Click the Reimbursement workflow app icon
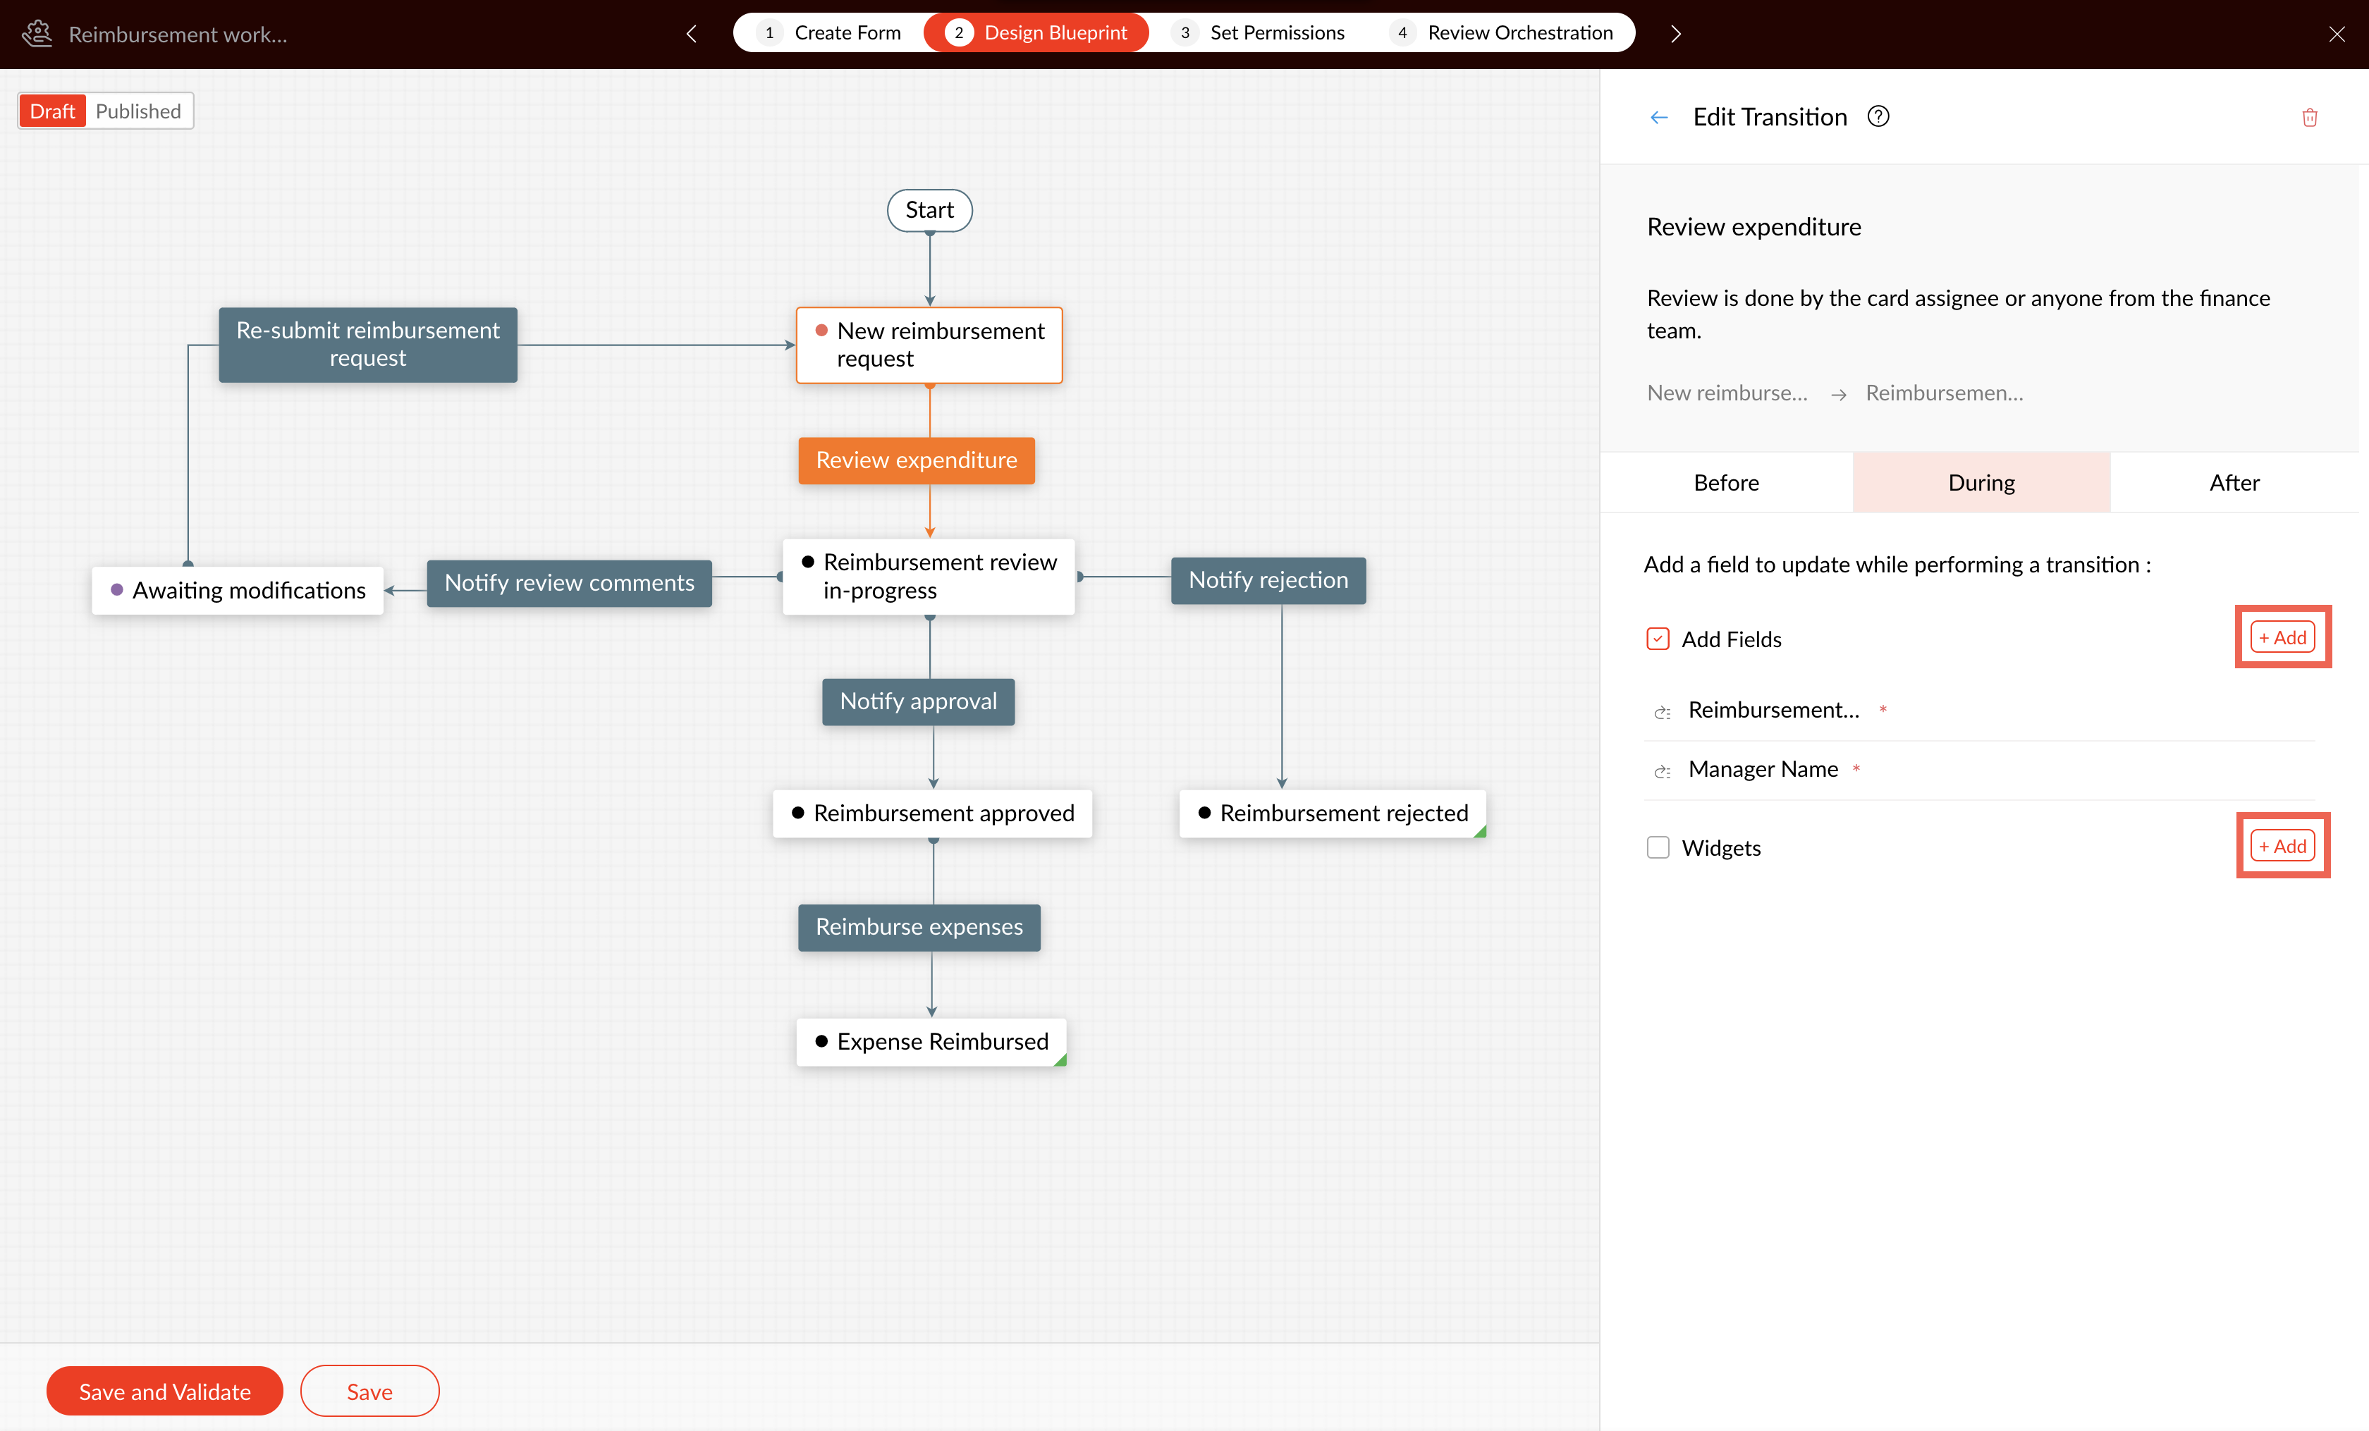2369x1431 pixels. click(x=37, y=34)
